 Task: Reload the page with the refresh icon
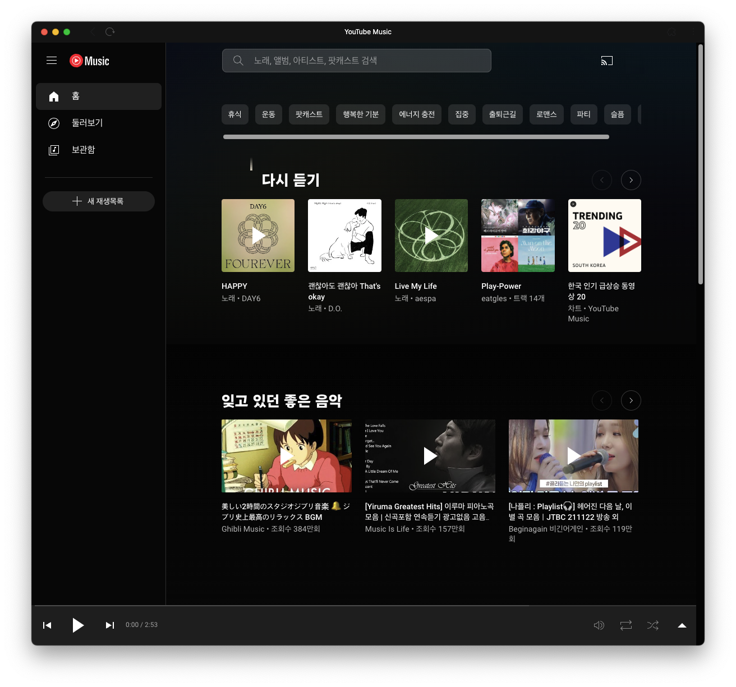click(x=110, y=32)
